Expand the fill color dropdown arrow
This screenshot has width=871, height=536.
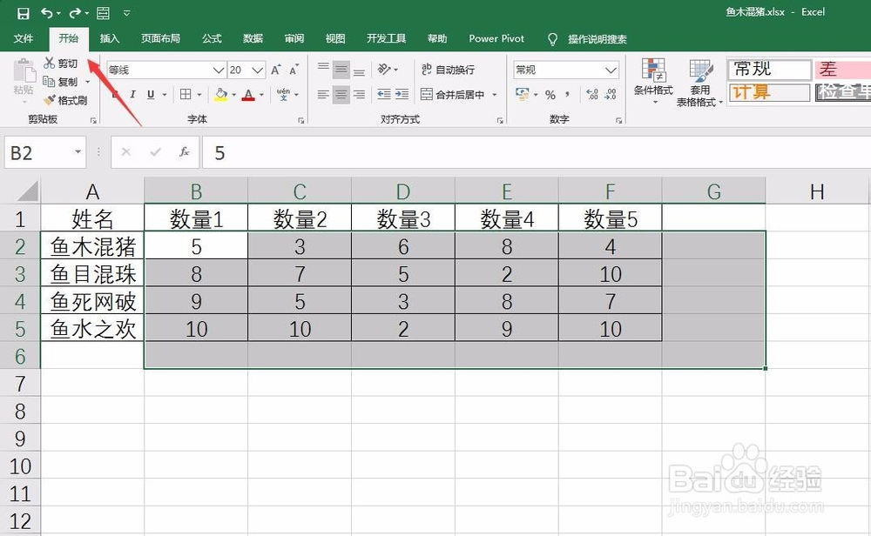point(233,94)
